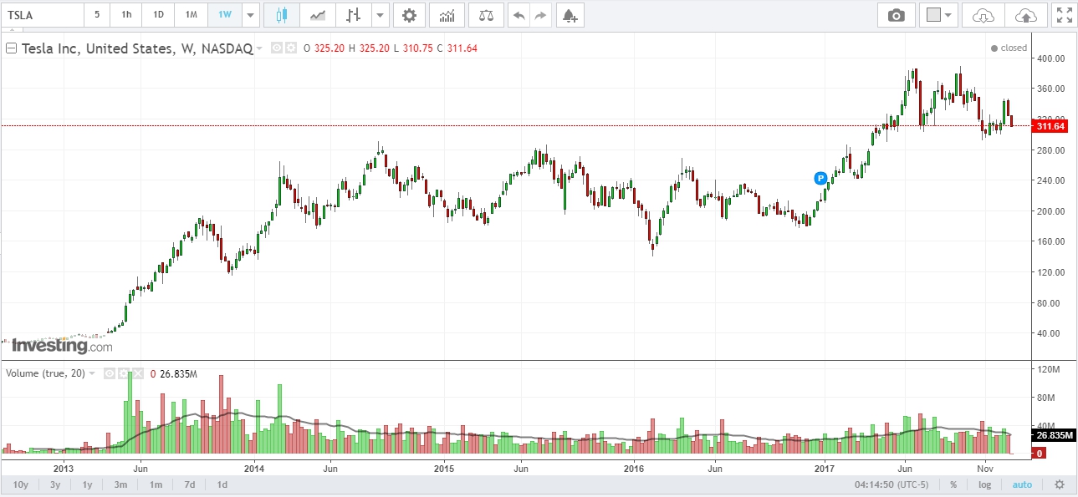Viewport: 1078px width, 497px height.
Task: Click the TSLA symbol input field
Action: pyautogui.click(x=42, y=15)
